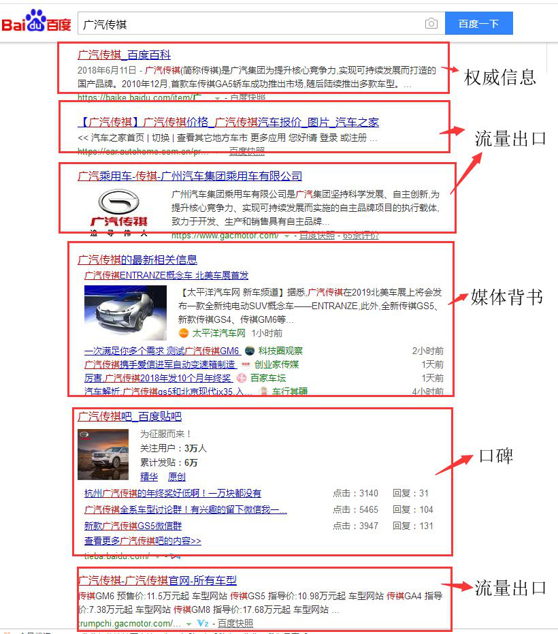Click the 广汽传祺吧 SUV thumbnail
This screenshot has height=634, width=558.
coord(103,454)
